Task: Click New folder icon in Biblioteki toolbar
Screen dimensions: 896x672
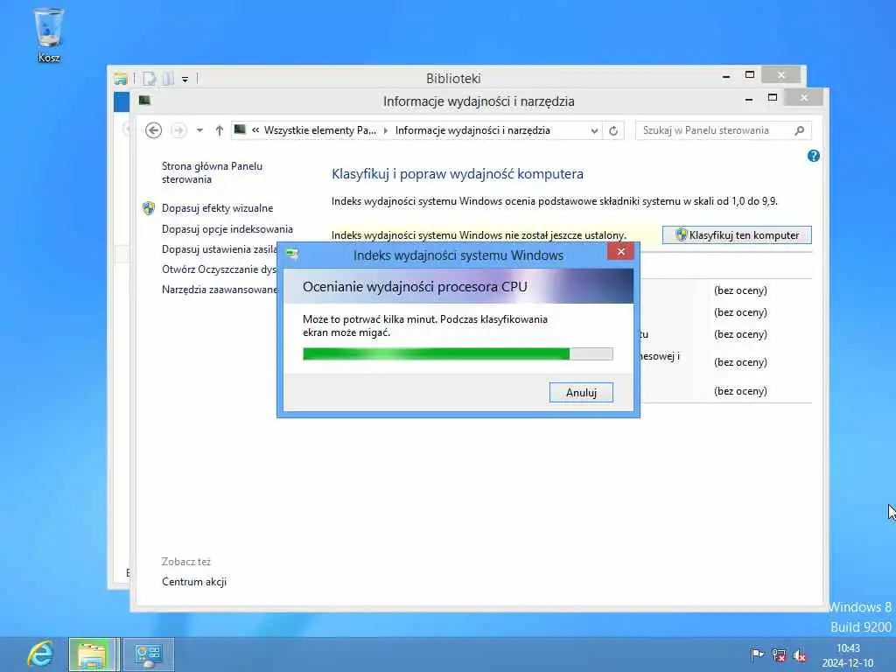Action: (168, 78)
